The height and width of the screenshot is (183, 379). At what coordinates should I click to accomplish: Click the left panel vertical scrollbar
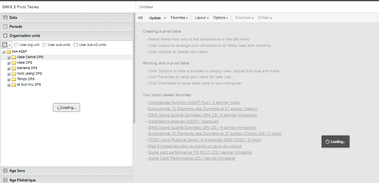point(134,79)
